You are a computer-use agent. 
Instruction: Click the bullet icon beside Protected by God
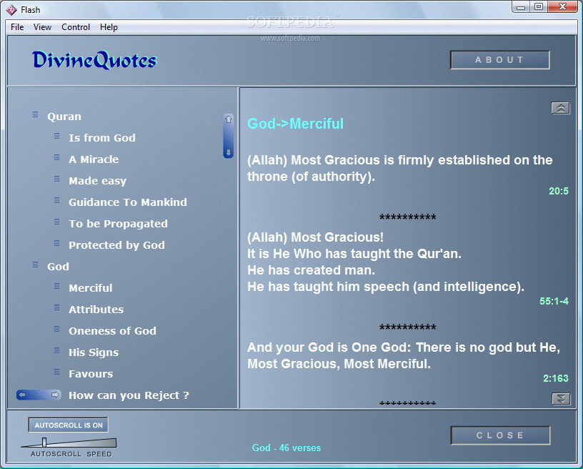pyautogui.click(x=57, y=243)
